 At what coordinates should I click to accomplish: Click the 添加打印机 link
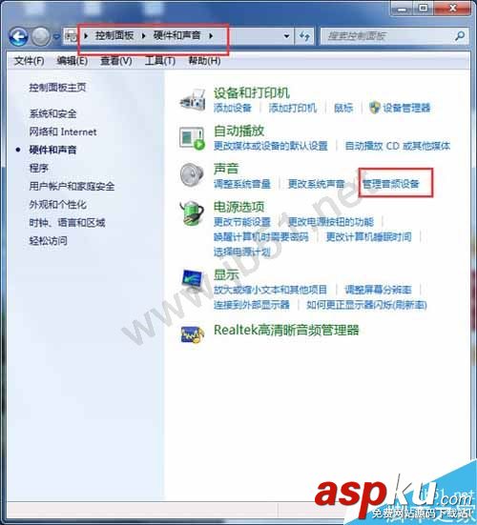coord(292,108)
